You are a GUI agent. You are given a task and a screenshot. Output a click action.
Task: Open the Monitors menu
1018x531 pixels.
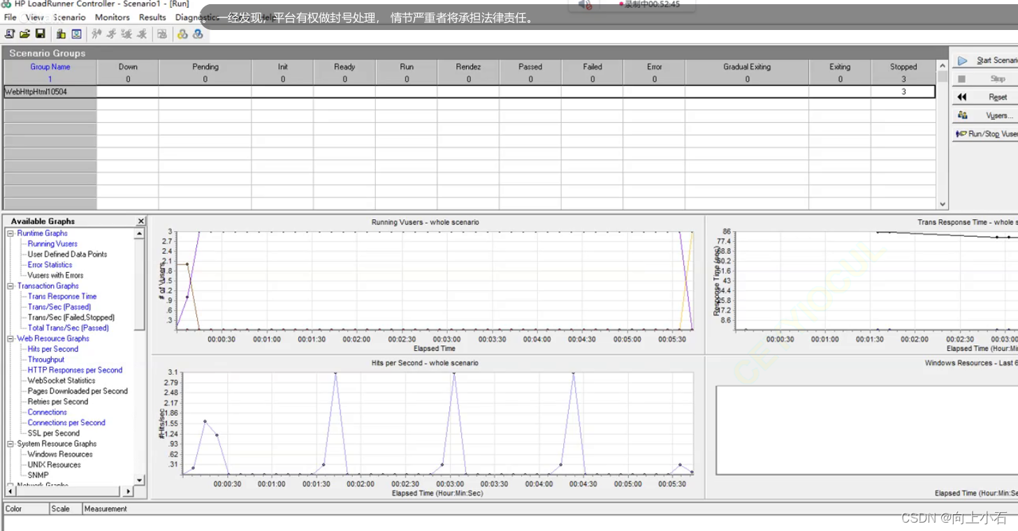112,17
